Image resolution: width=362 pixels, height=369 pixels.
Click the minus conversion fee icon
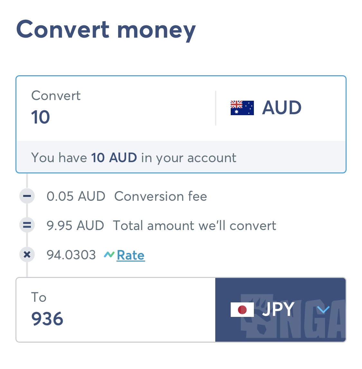(27, 196)
